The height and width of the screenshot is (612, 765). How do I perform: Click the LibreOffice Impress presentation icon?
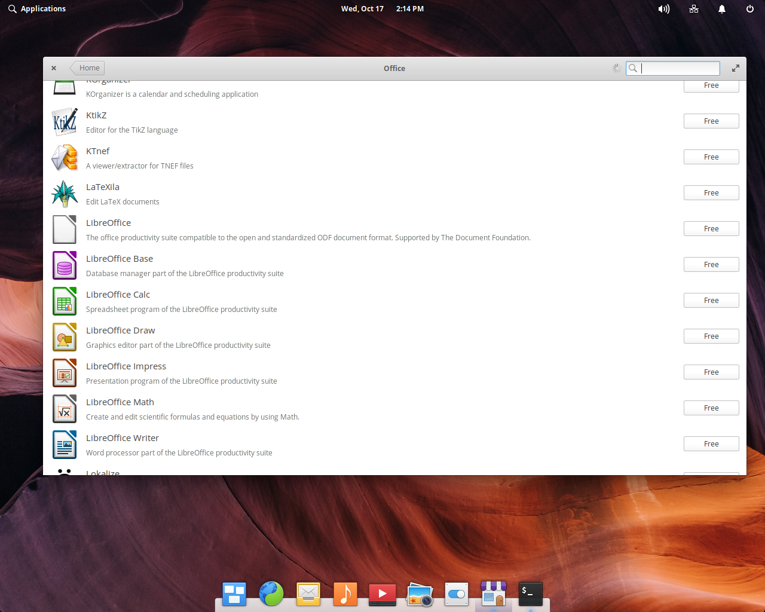coord(65,373)
